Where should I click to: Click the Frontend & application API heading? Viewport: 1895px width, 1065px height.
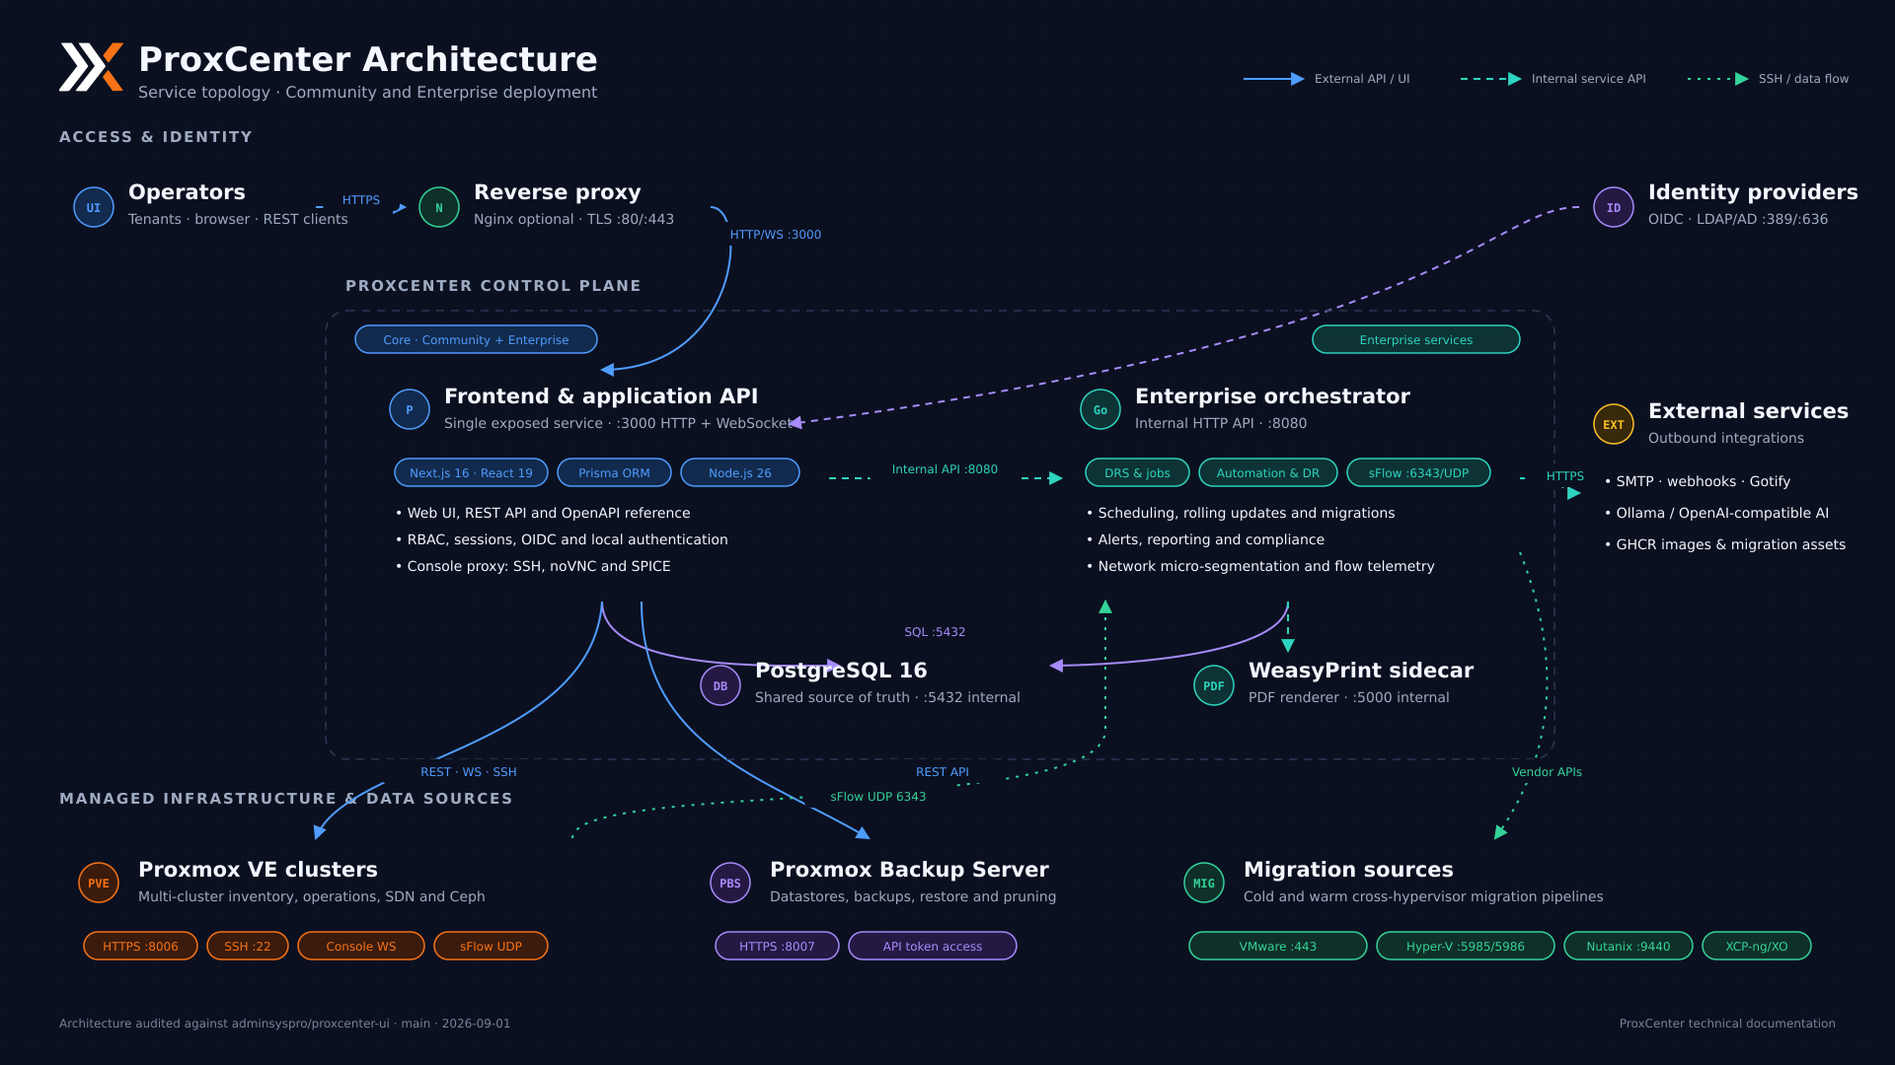601,396
